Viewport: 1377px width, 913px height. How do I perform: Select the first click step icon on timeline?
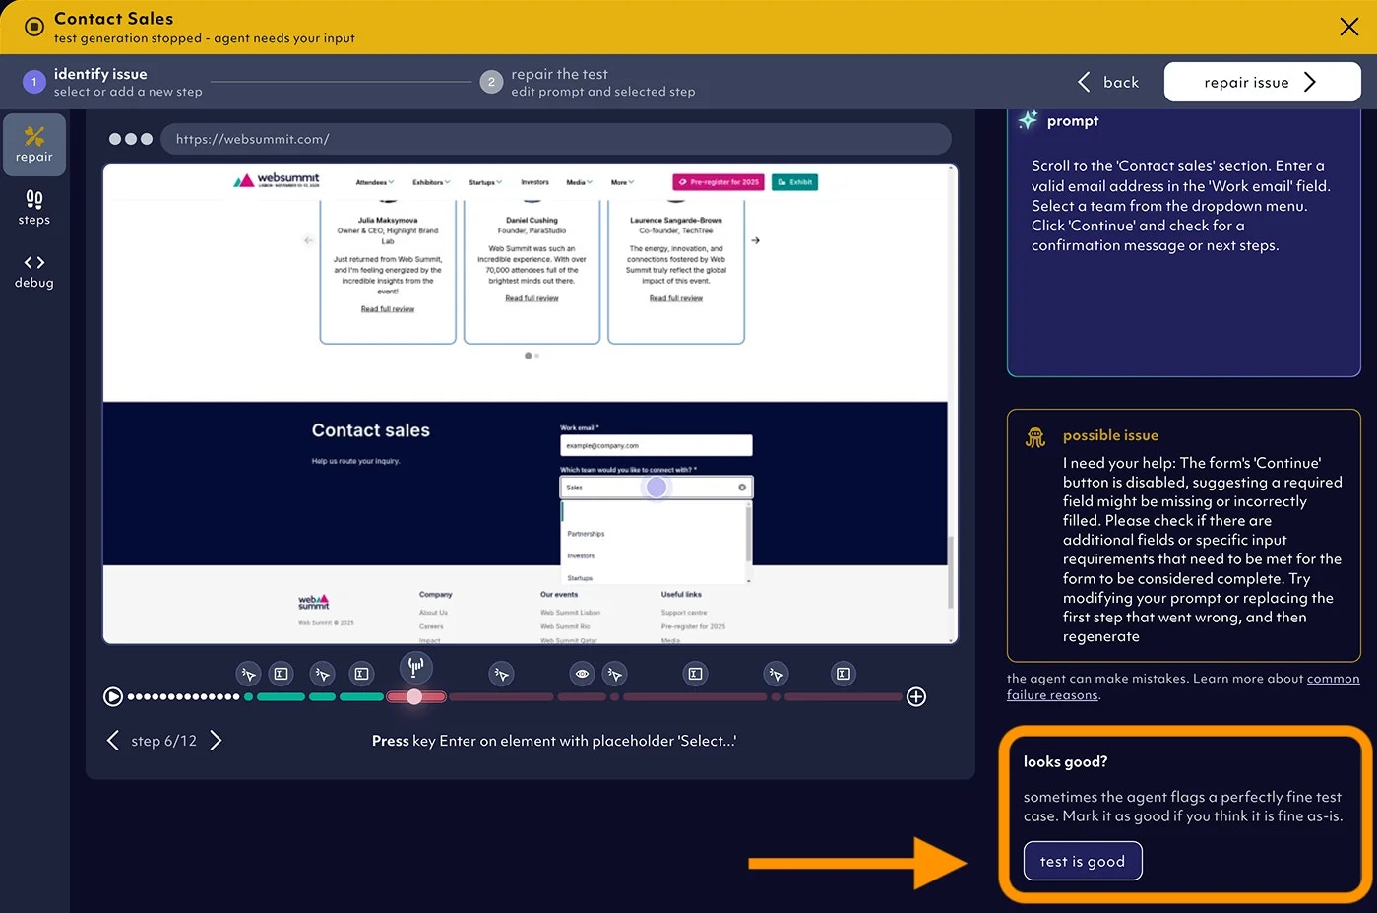[x=248, y=674]
